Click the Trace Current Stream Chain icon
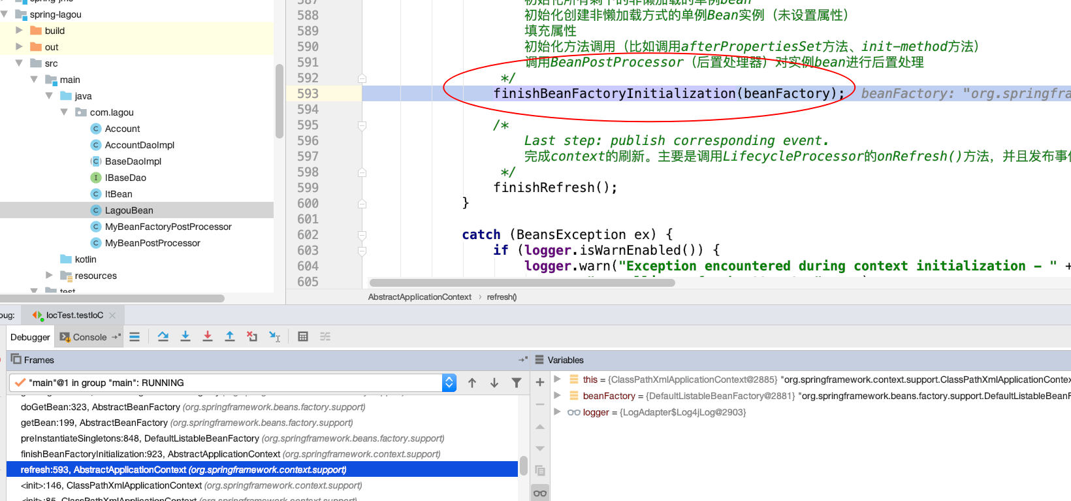The width and height of the screenshot is (1071, 501). pos(325,336)
